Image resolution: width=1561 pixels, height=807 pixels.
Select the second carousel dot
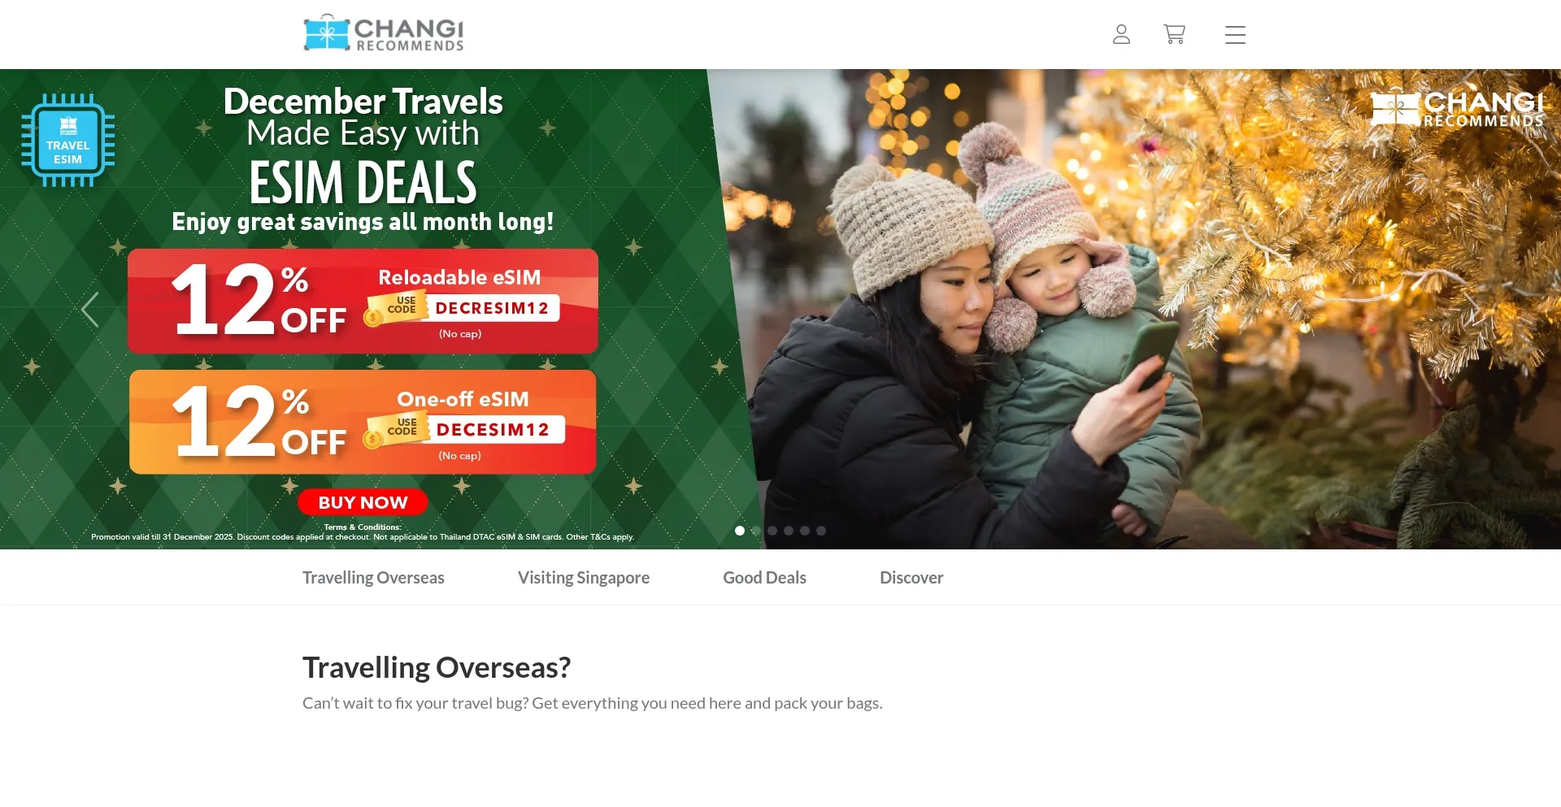756,531
